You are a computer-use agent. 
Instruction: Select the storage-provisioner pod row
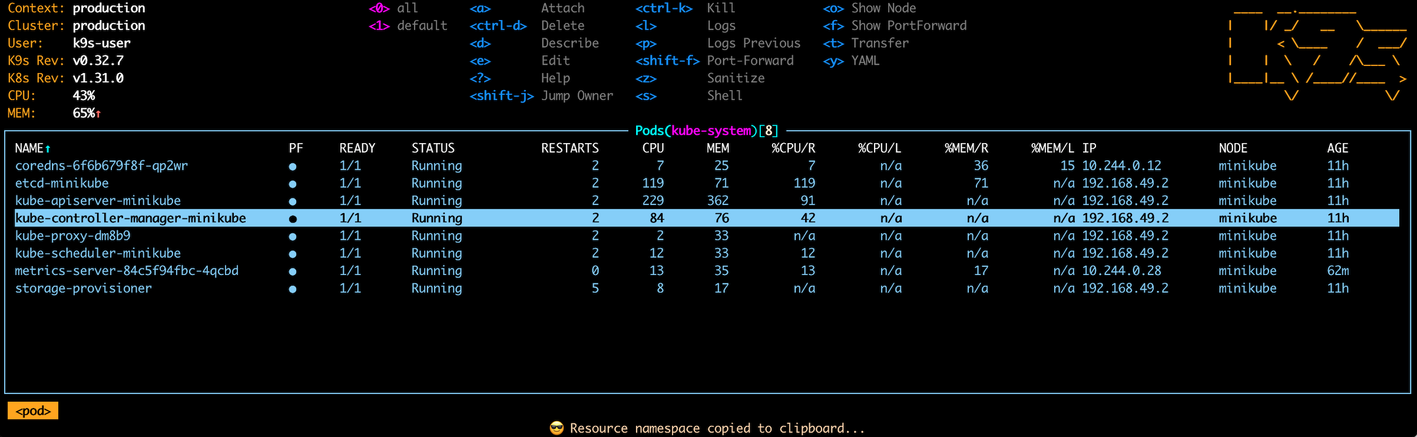(707, 289)
